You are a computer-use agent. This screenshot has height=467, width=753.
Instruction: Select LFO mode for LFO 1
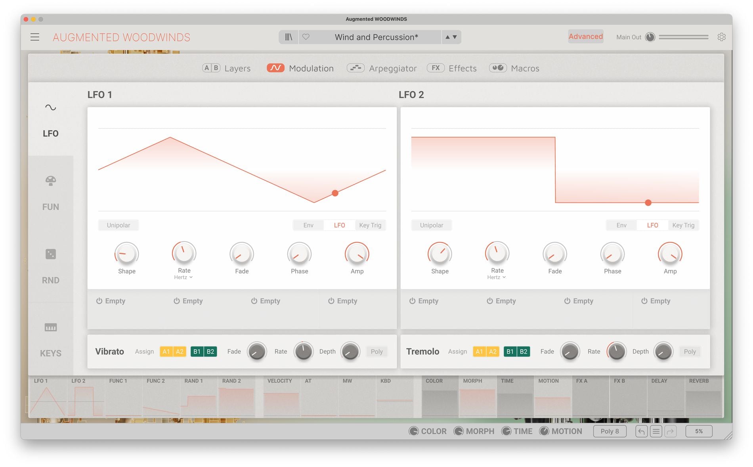[339, 225]
